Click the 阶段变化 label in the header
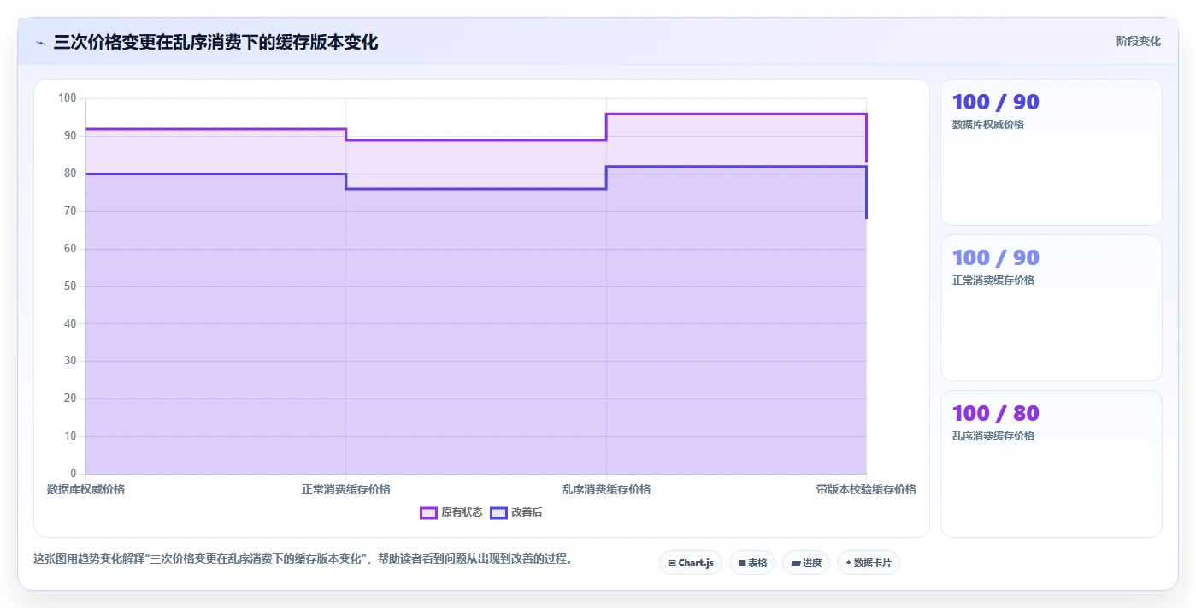The width and height of the screenshot is (1196, 608). [x=1139, y=41]
